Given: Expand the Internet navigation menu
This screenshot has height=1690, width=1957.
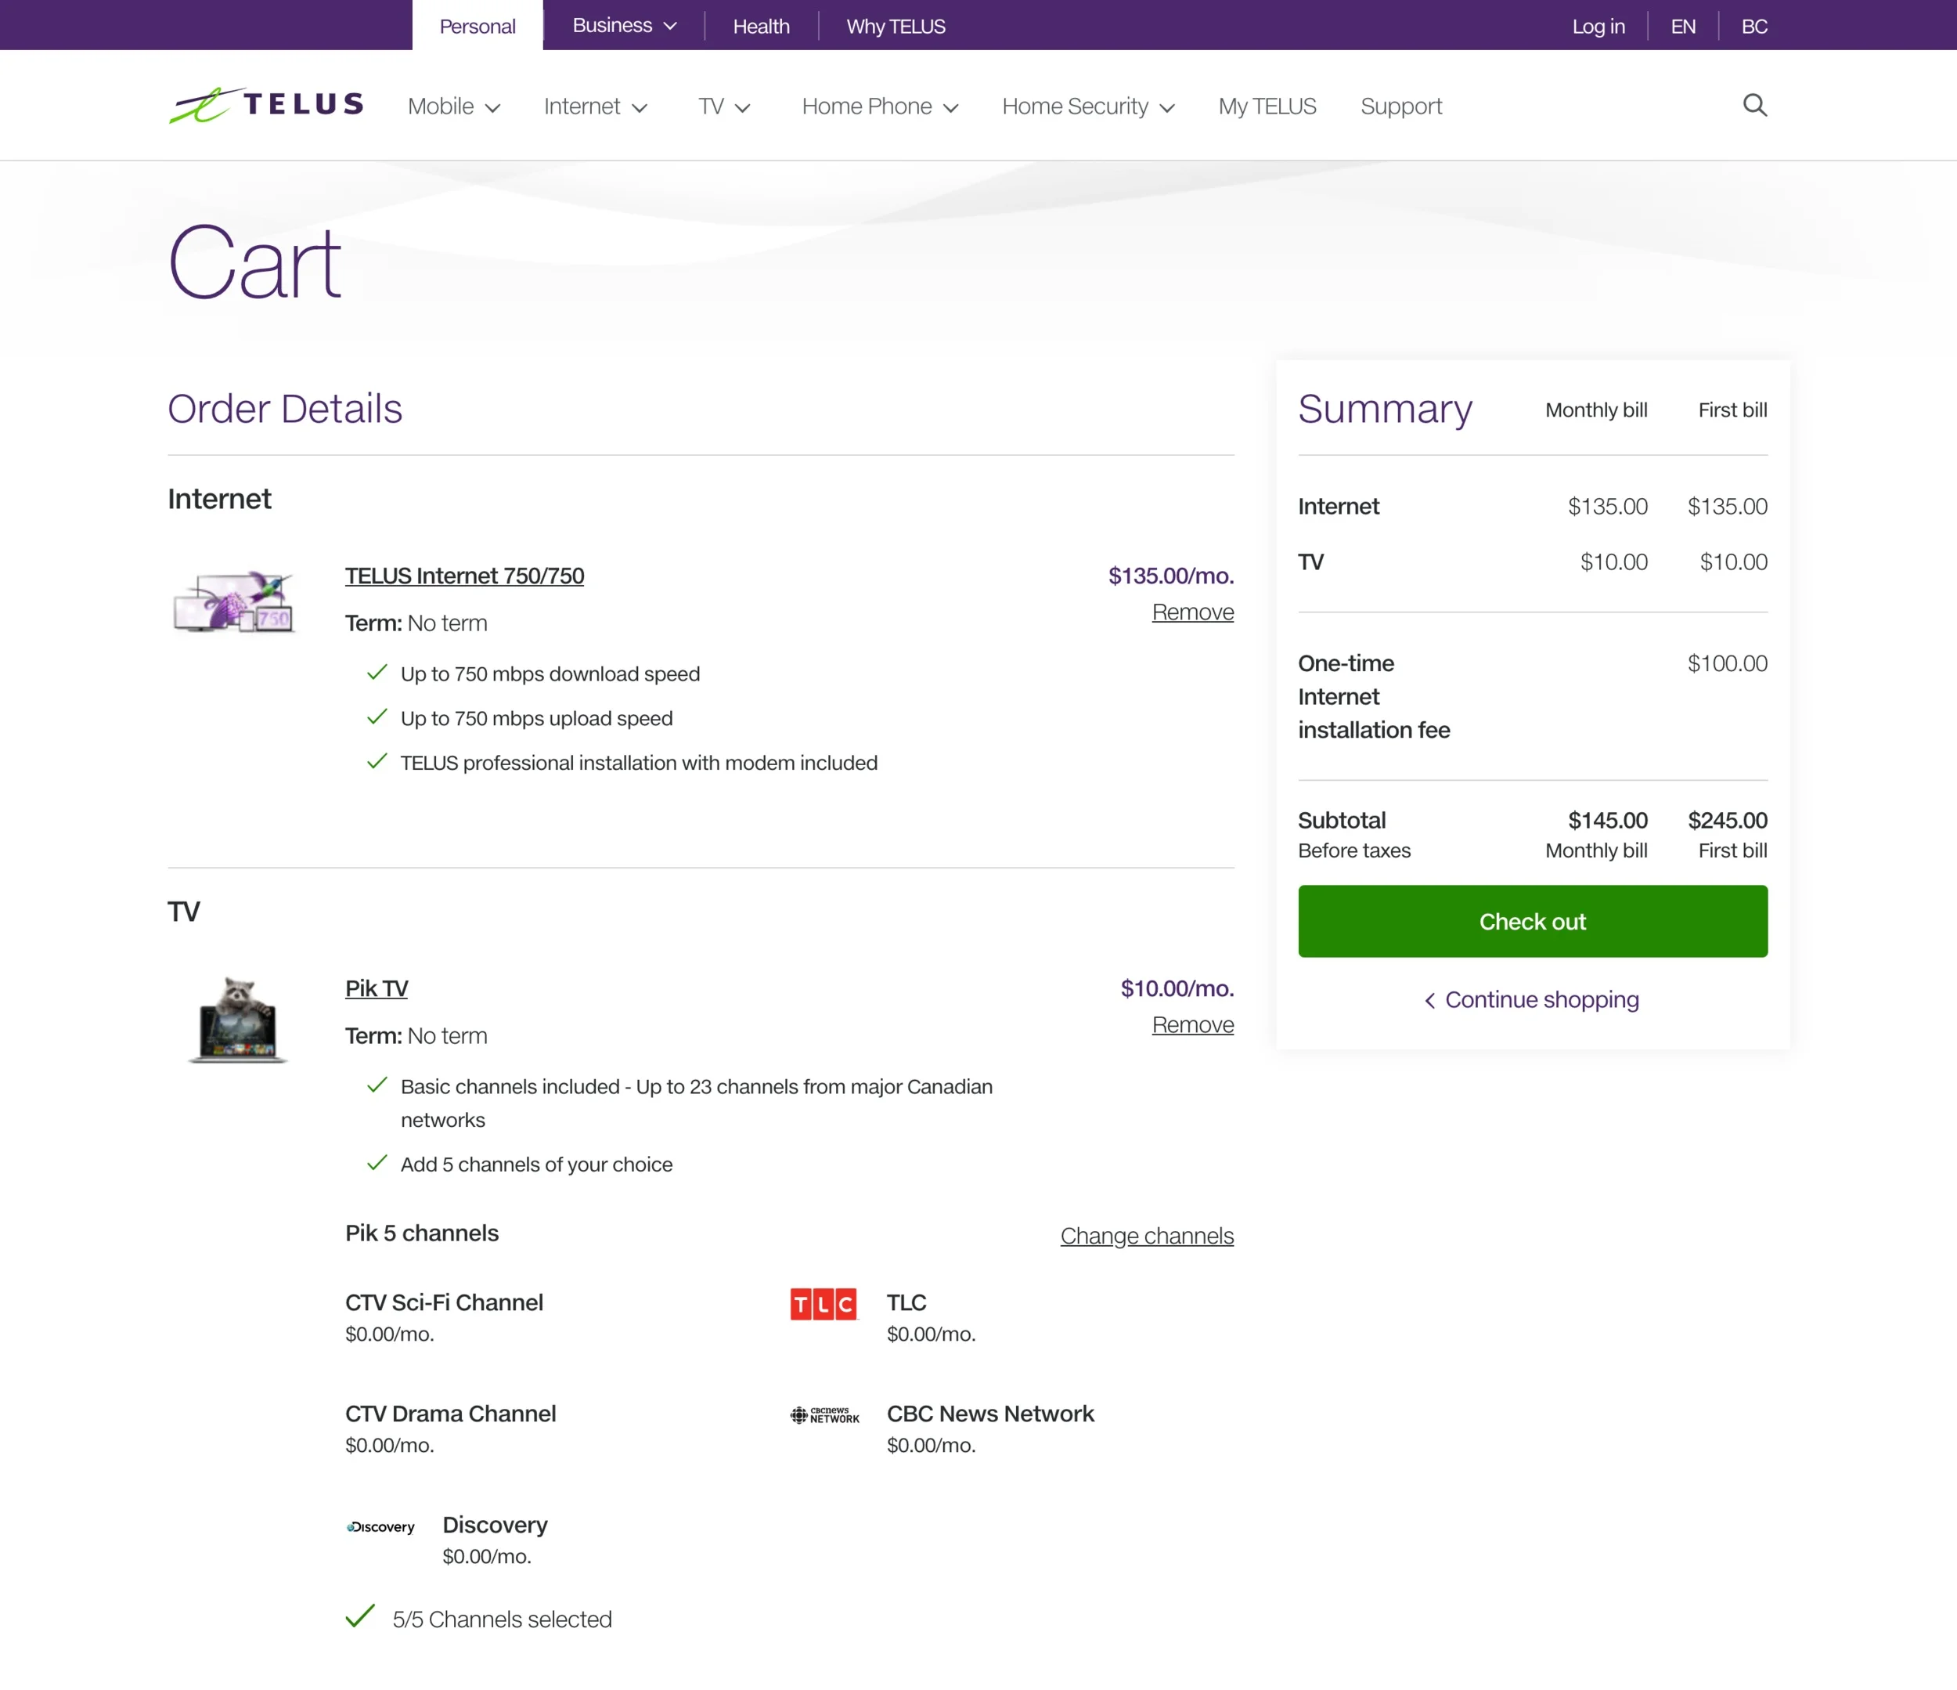Looking at the screenshot, I should point(595,107).
